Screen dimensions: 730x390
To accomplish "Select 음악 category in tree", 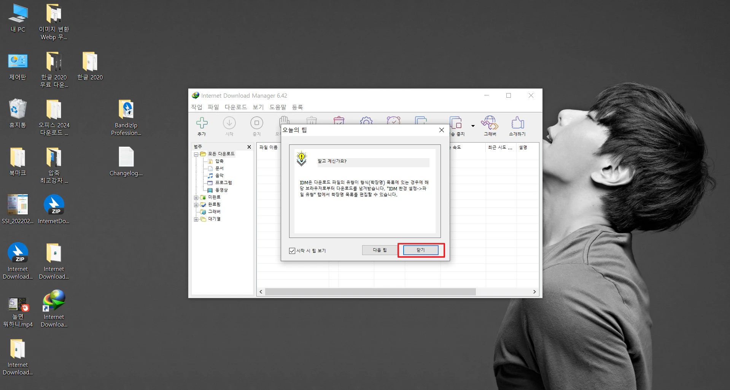I will pos(219,176).
